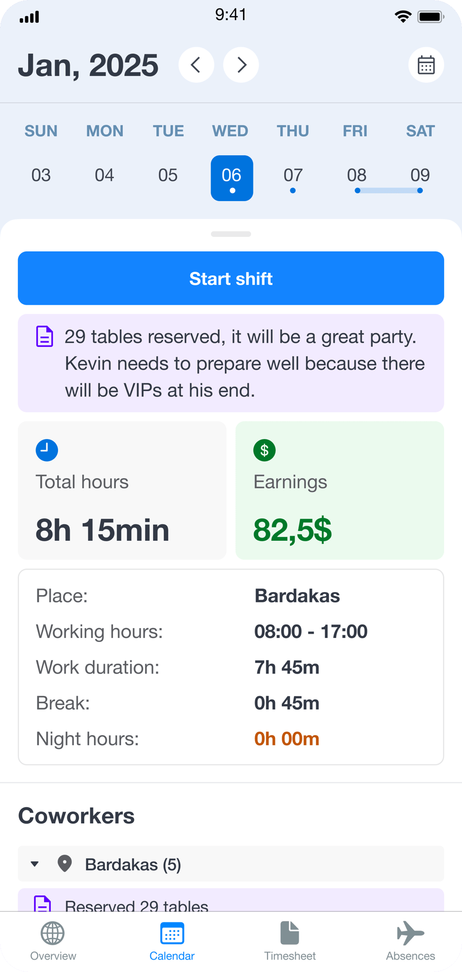
Task: Select Thursday the 07th
Action: 293,175
